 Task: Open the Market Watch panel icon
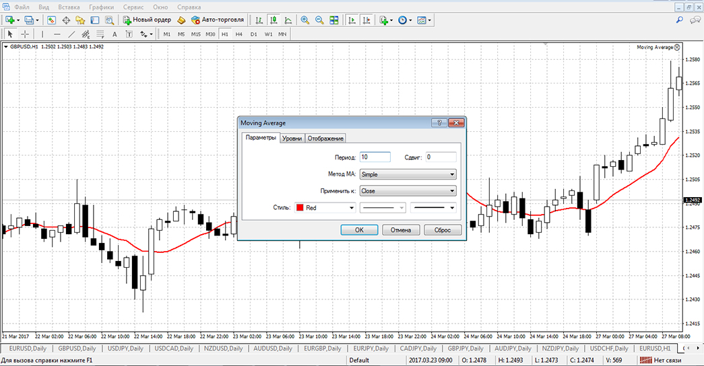pyautogui.click(x=51, y=20)
